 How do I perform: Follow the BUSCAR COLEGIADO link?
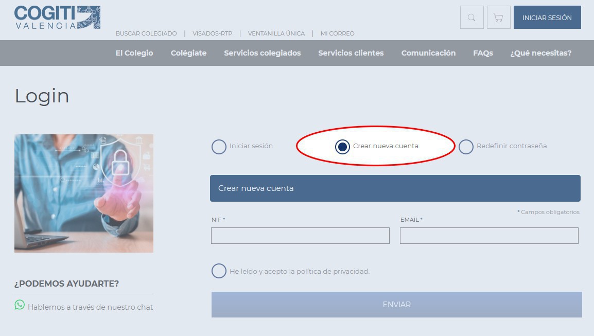tap(146, 33)
